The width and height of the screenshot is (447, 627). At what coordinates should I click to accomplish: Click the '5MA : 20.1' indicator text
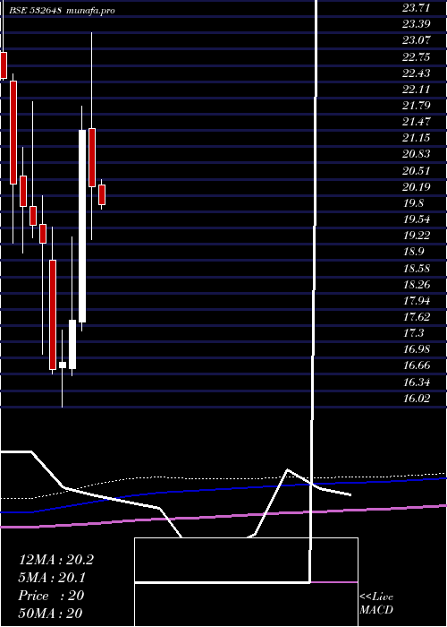(53, 578)
